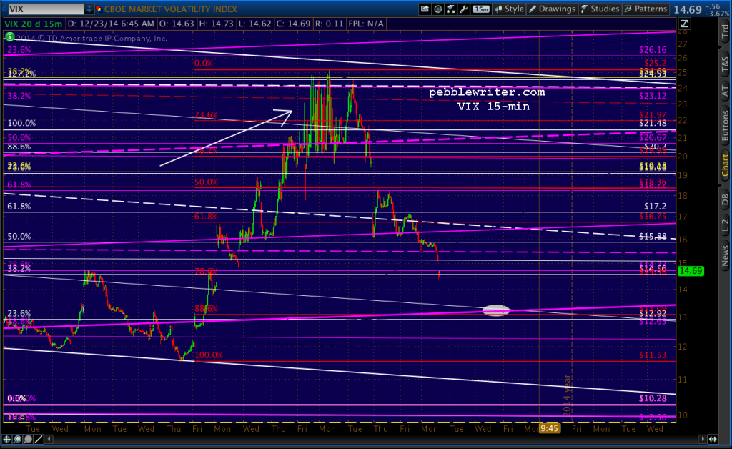Open the Drawings pencil menu

[534, 9]
